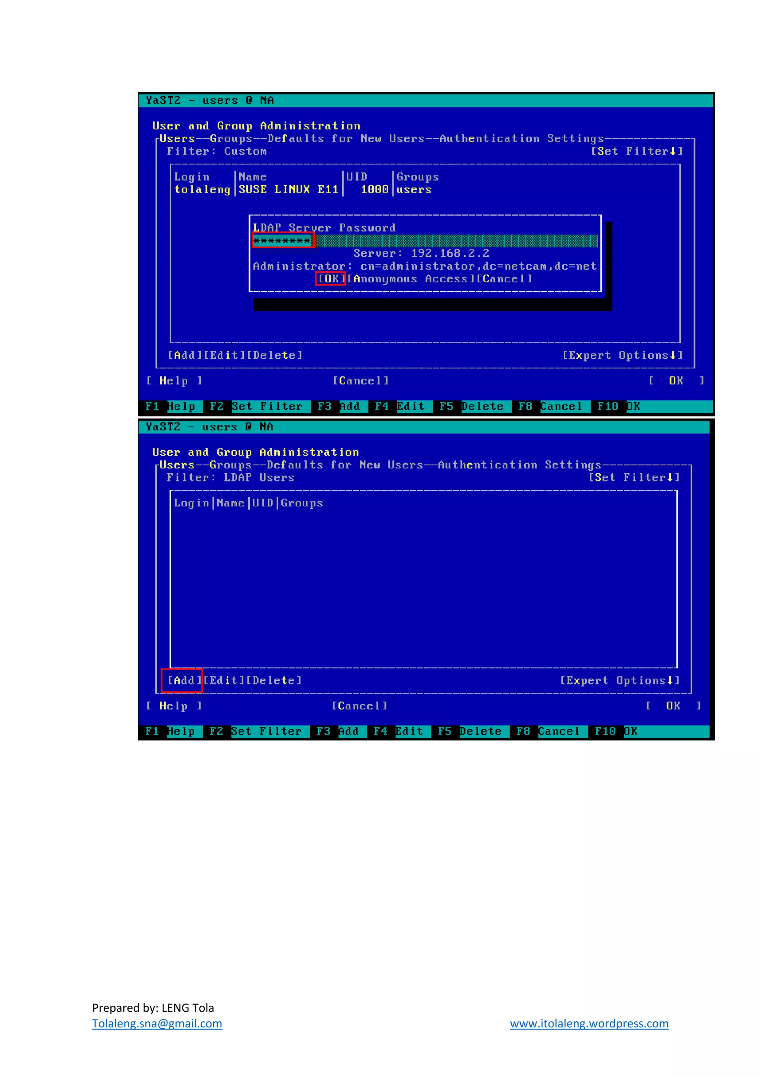The width and height of the screenshot is (761, 1076).
Task: Cancel the LDAP Server Password dialog
Action: [505, 279]
